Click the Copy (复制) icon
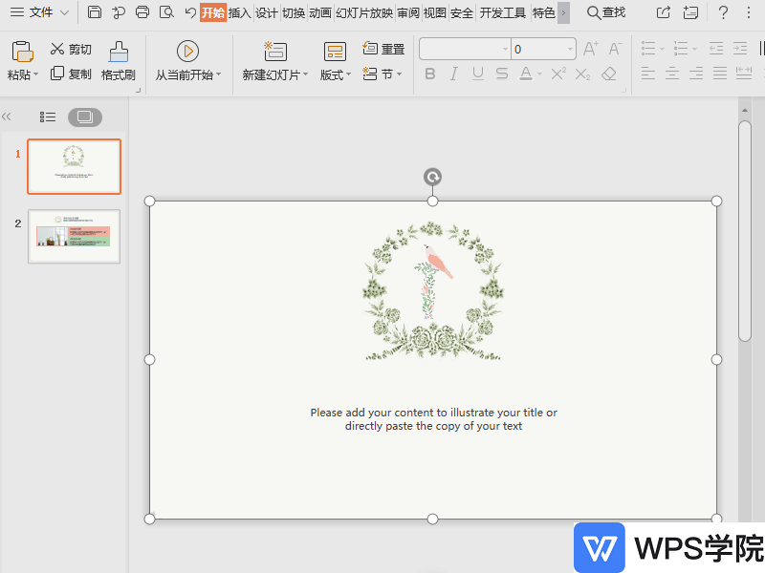The height and width of the screenshot is (573, 765). tap(57, 74)
